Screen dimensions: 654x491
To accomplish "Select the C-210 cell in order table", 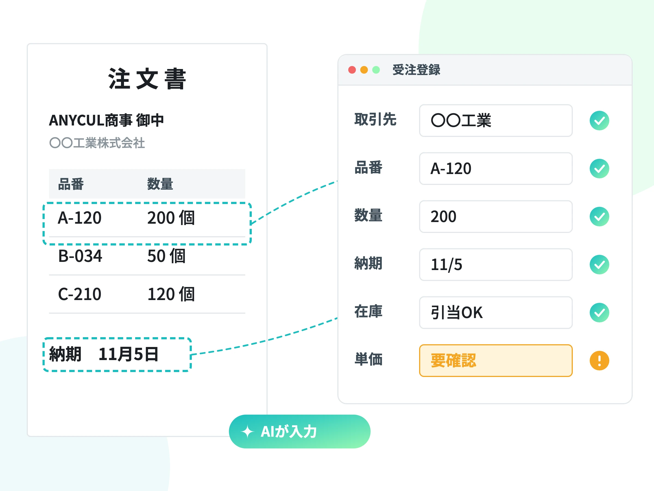I will coord(80,294).
